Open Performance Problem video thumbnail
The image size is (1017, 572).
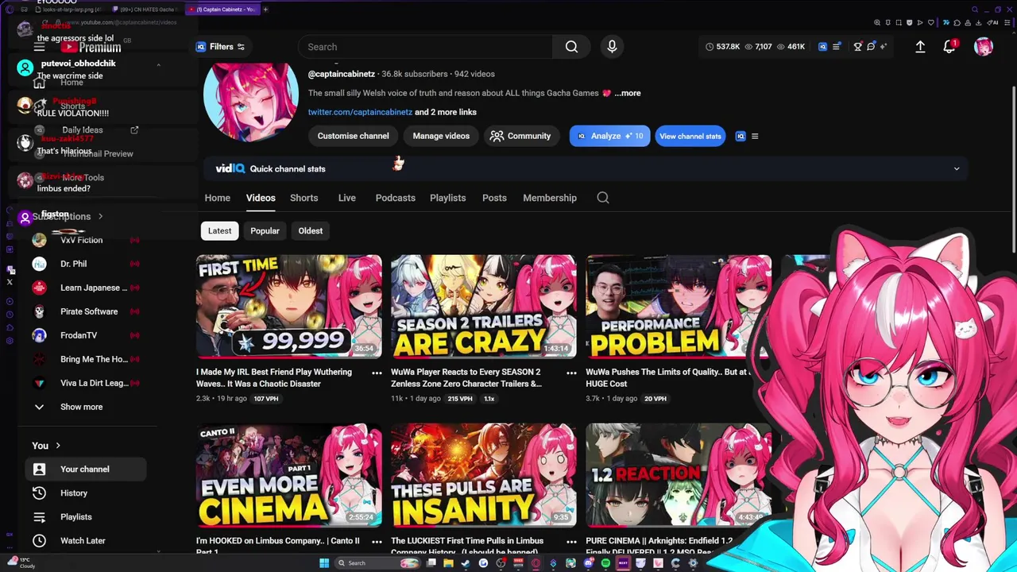(679, 307)
